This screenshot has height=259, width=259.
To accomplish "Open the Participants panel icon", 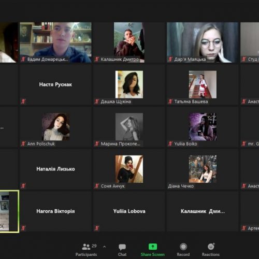I will [x=86, y=247].
